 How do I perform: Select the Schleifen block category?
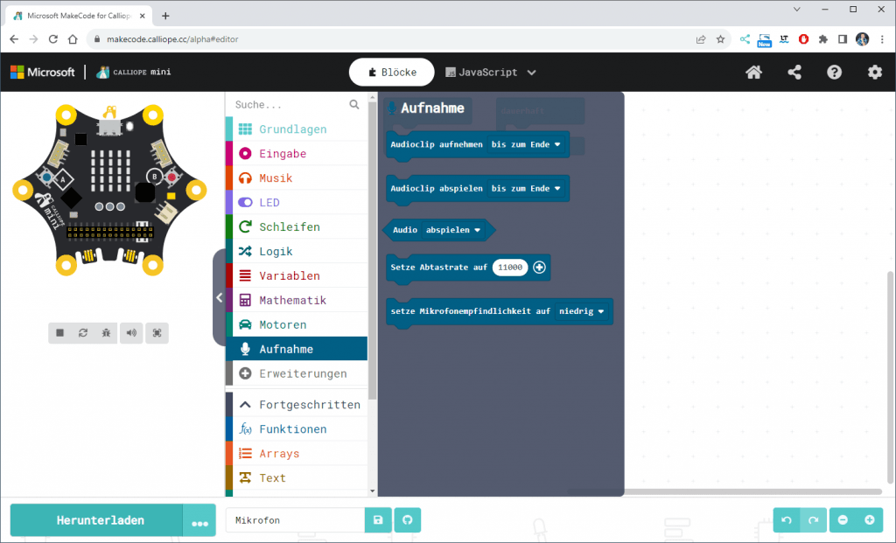(289, 227)
